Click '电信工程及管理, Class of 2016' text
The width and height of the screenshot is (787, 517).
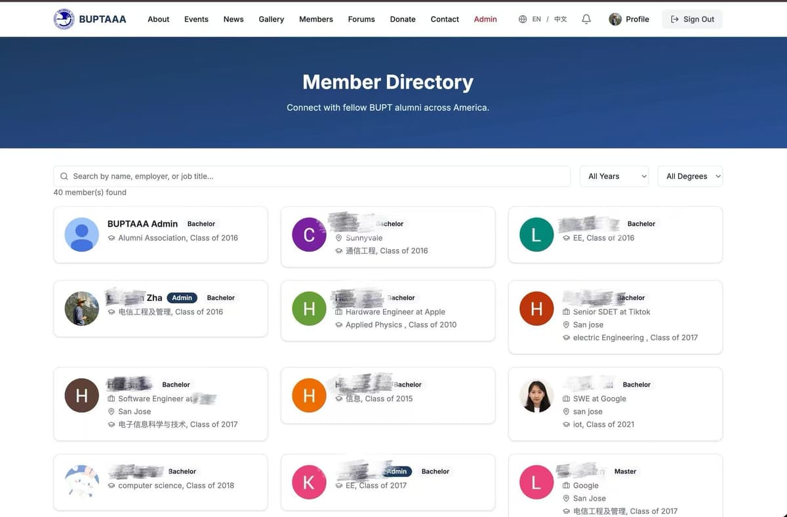coord(171,312)
